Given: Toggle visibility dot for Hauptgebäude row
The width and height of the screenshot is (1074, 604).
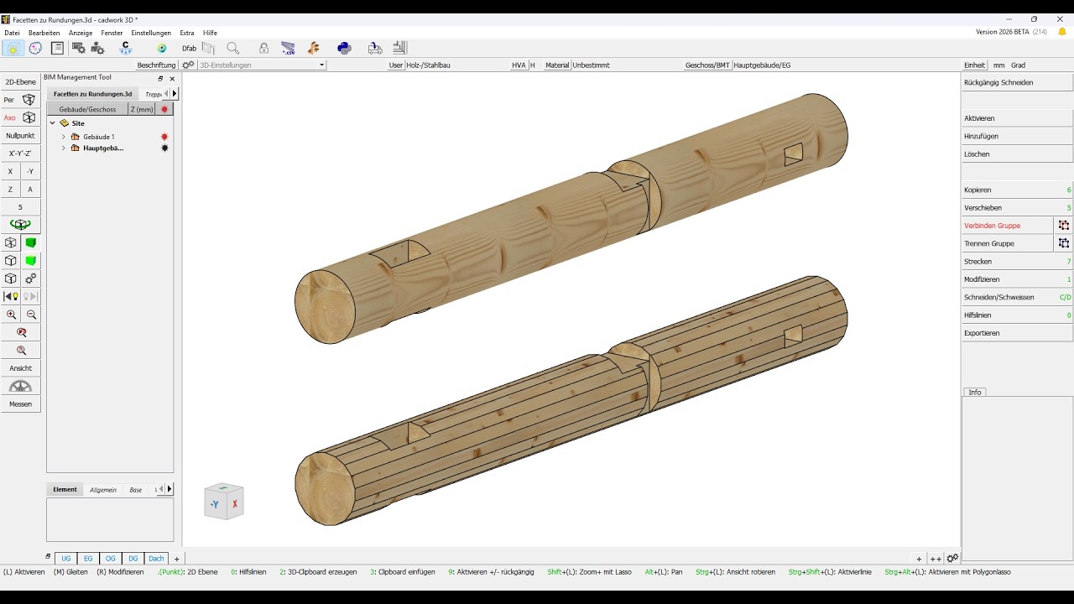Looking at the screenshot, I should (x=164, y=148).
